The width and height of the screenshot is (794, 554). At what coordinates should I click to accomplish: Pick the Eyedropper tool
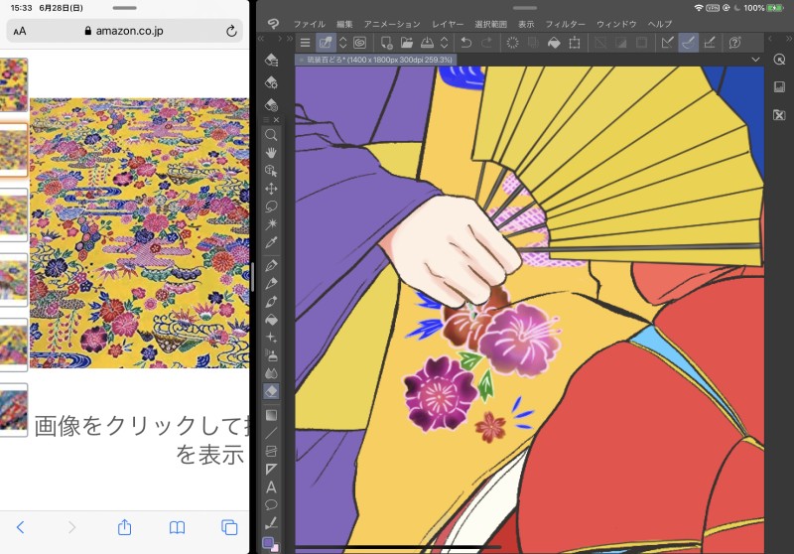point(271,242)
